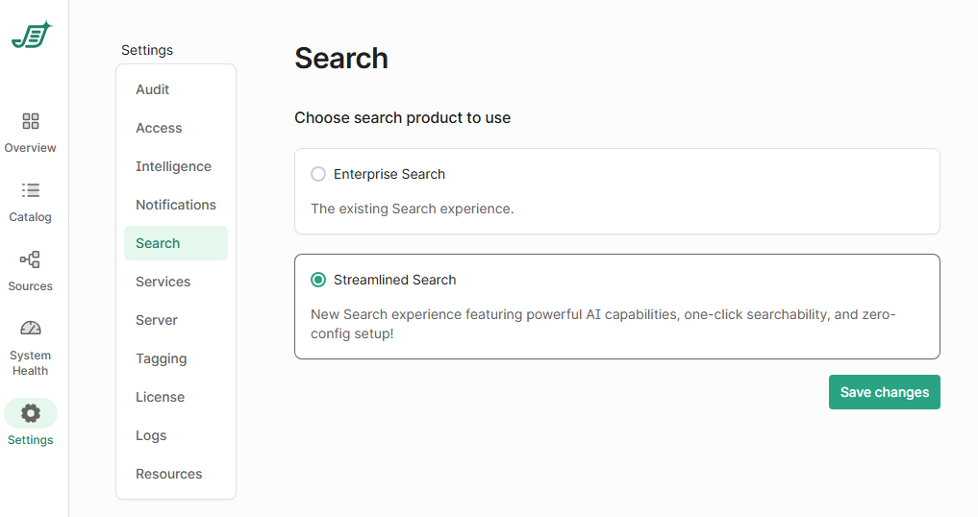Click the Settings gear icon

tap(31, 413)
